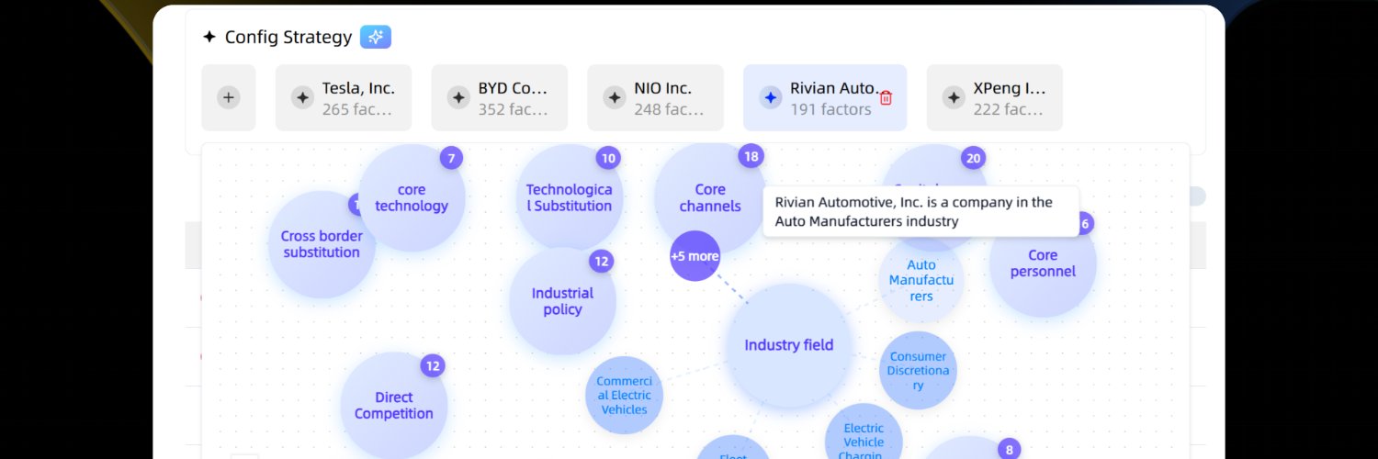Click the XPeng card star icon
Image resolution: width=1378 pixels, height=459 pixels.
click(954, 97)
